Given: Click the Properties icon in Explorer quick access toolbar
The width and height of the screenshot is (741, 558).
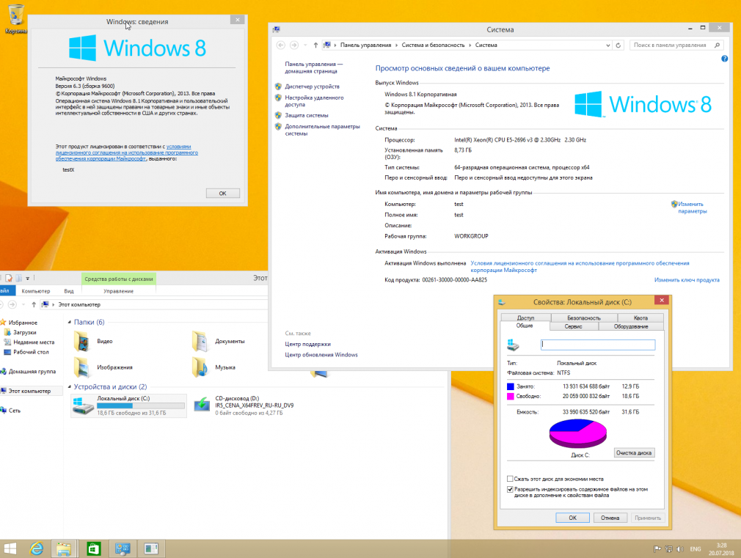Looking at the screenshot, I should coord(9,279).
